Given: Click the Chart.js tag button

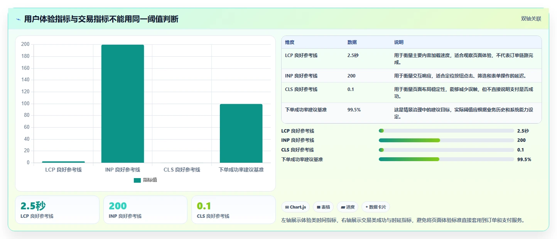Looking at the screenshot, I should point(295,207).
